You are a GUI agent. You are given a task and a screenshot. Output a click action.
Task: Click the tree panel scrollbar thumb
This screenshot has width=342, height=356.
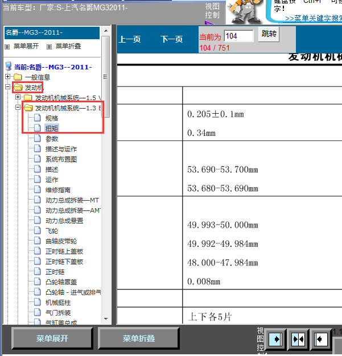pyautogui.click(x=106, y=77)
